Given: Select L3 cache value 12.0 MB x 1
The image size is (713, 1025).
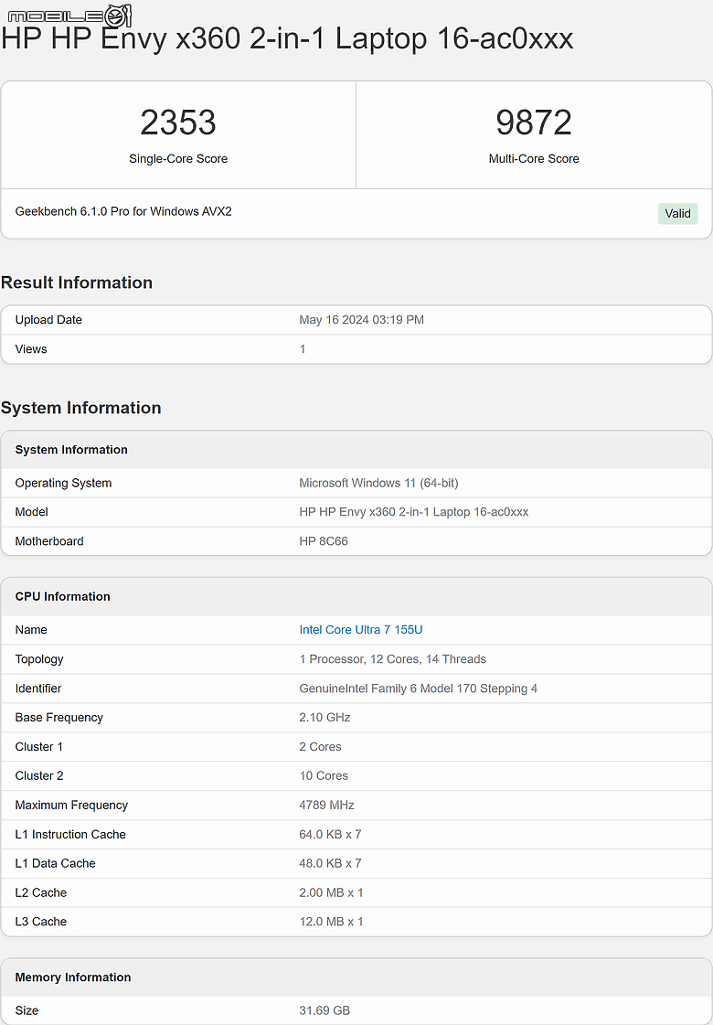Looking at the screenshot, I should [331, 922].
